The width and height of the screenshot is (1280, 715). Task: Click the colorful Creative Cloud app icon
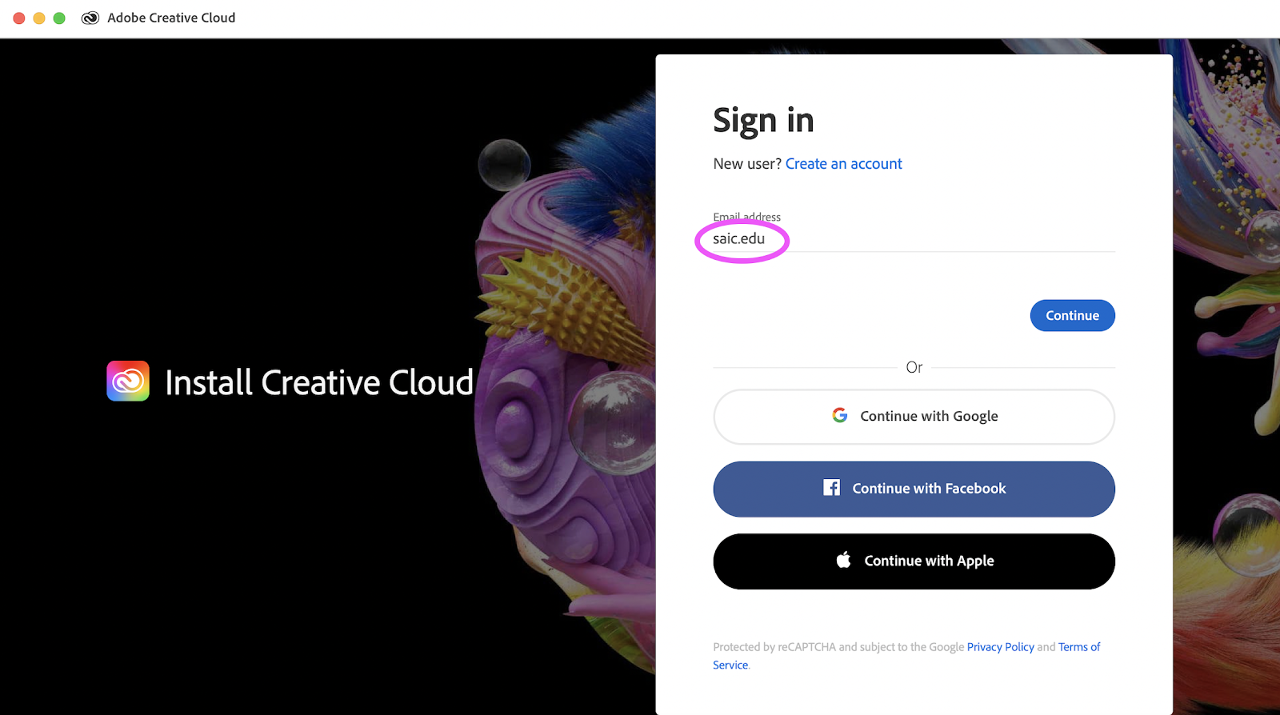click(x=128, y=381)
